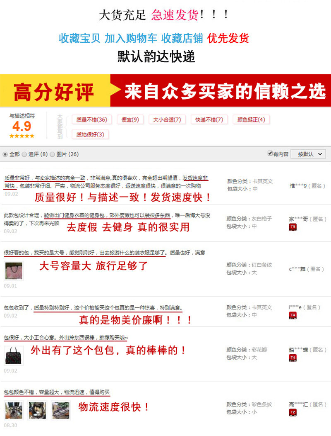331x436 pixels.
Task: Click the T3 badge under 家***哥
Action: coord(293,227)
